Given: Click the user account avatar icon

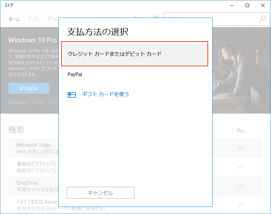Looking at the screenshot, I should pyautogui.click(x=155, y=19).
